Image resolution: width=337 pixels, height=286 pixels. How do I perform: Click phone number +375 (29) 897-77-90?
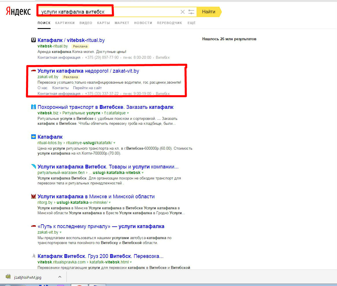coord(102,57)
